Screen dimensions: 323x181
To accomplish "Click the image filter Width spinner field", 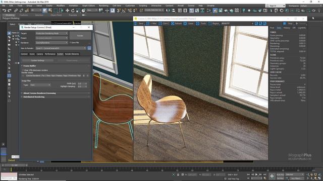I will [82, 83].
